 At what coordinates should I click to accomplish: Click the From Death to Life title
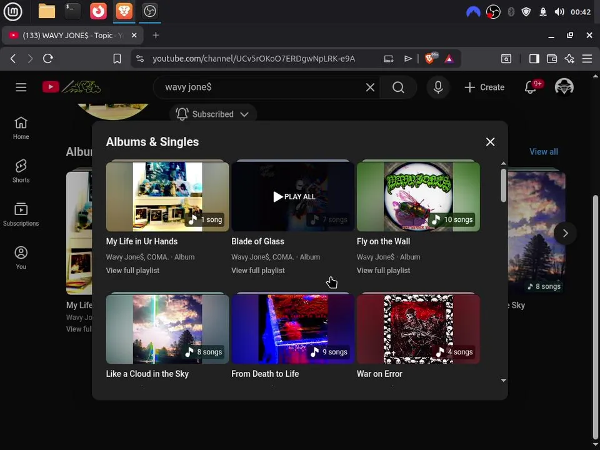(265, 374)
